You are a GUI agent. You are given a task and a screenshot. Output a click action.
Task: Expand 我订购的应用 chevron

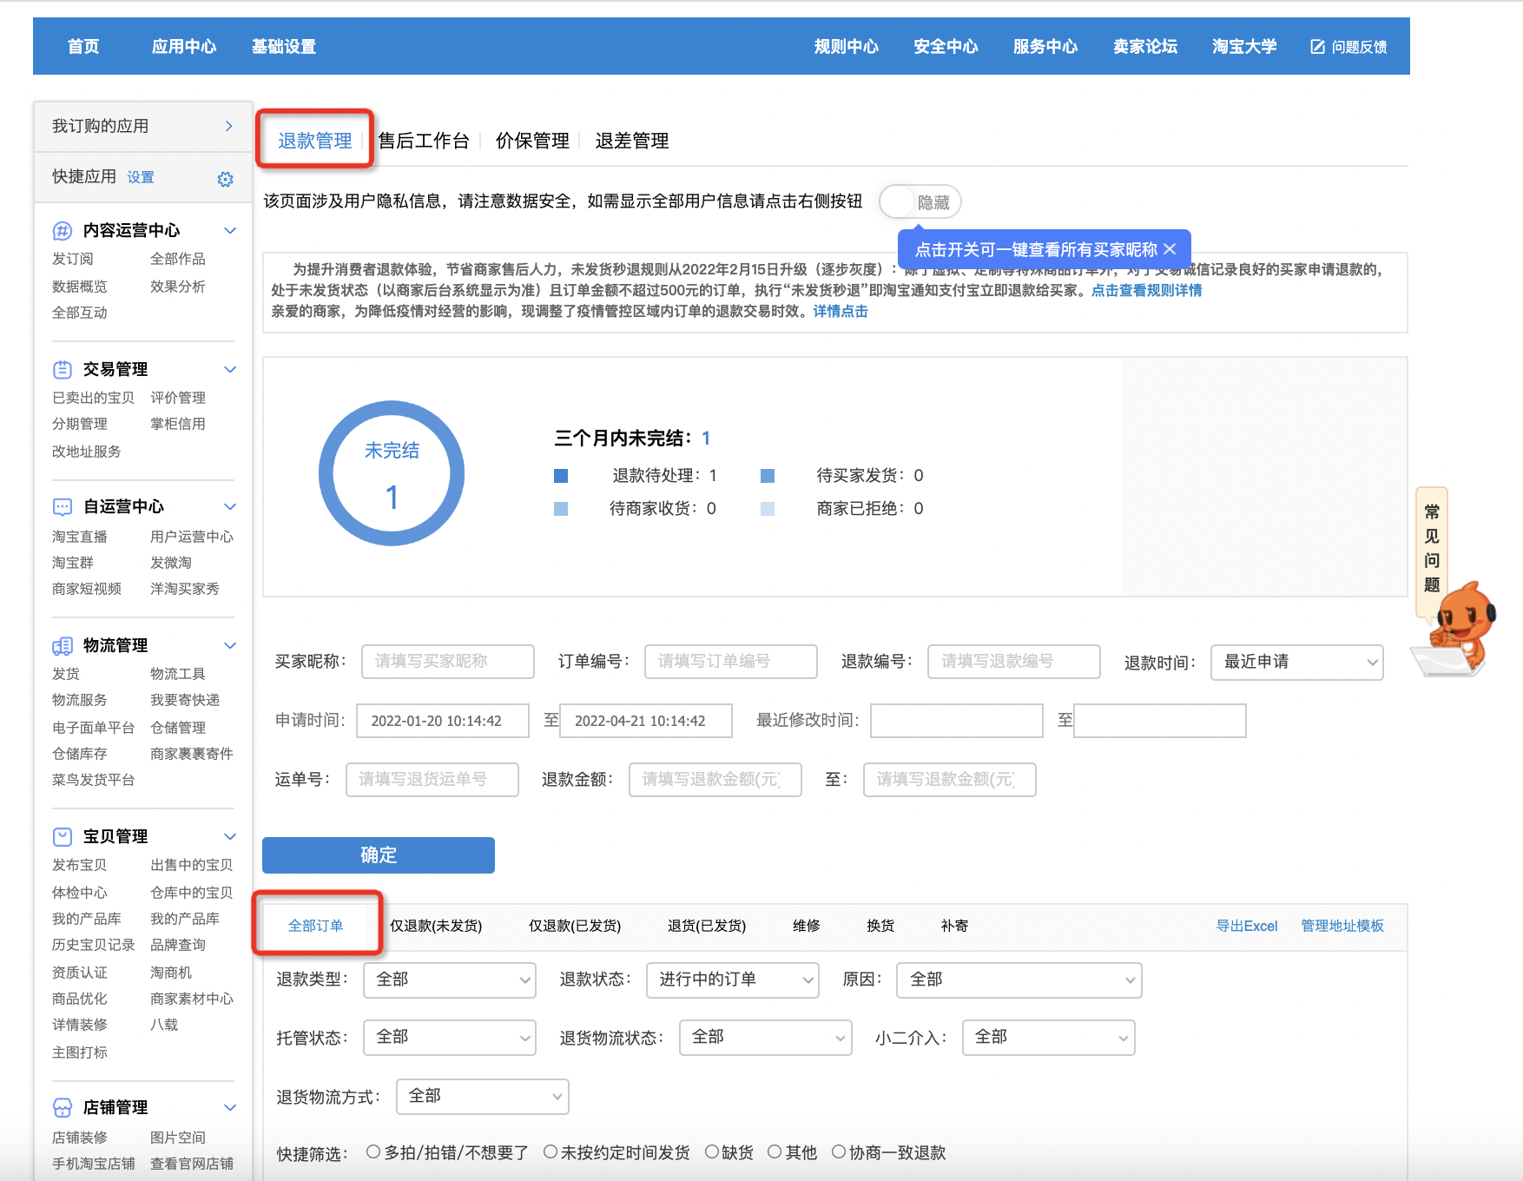tap(228, 127)
